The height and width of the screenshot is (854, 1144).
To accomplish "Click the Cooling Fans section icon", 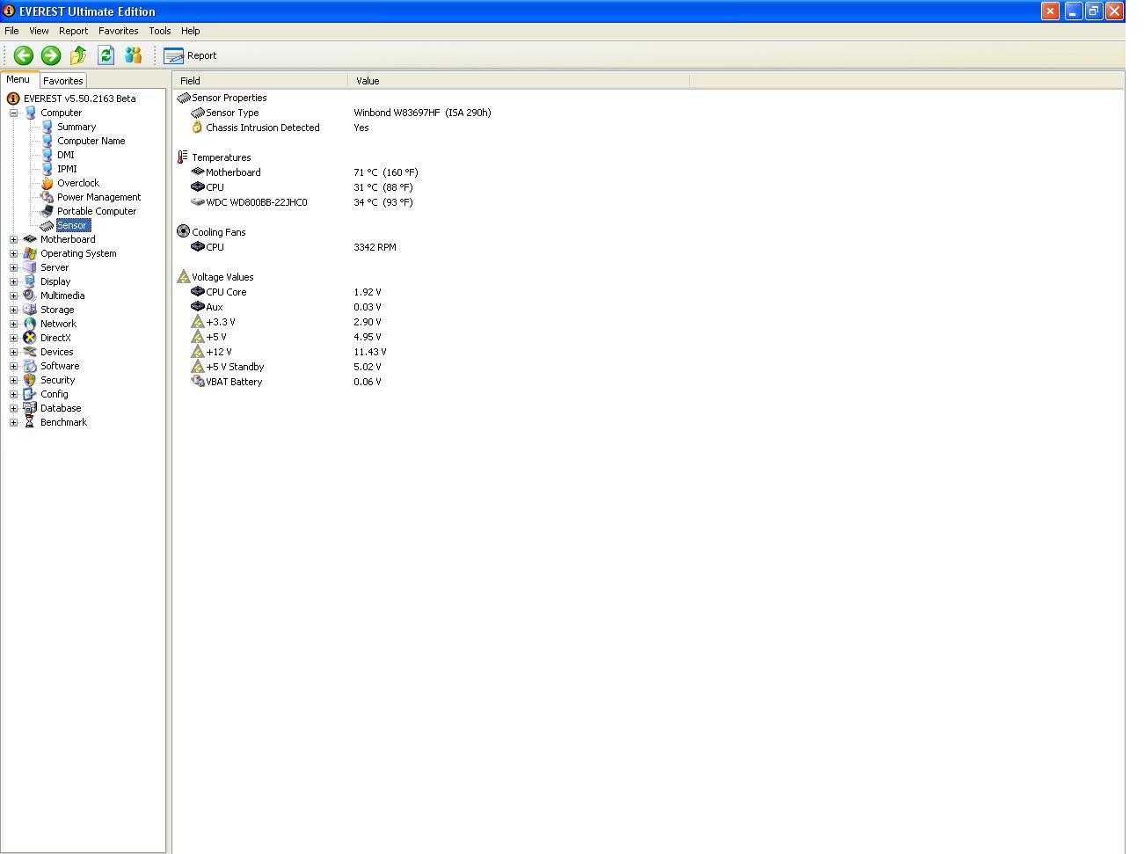I will click(x=183, y=231).
